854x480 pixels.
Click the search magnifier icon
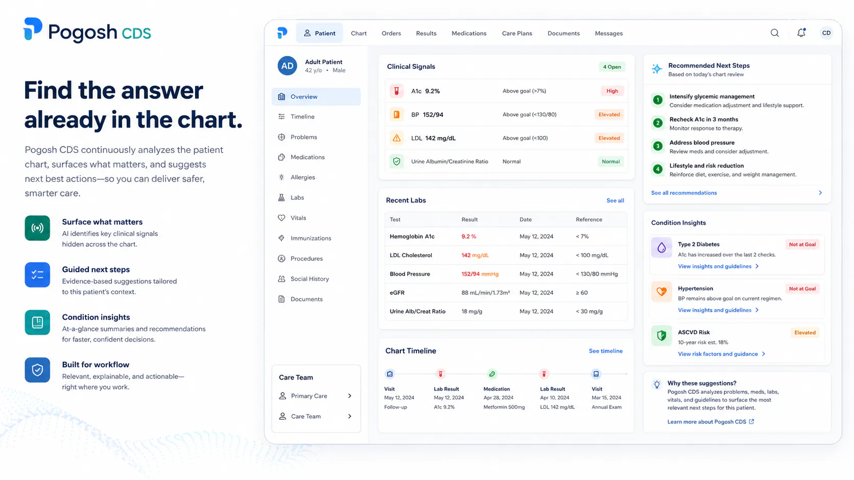click(x=775, y=33)
